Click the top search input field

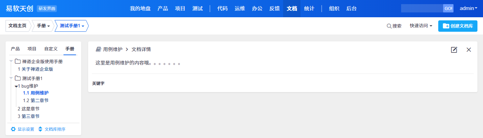(x=422, y=8)
